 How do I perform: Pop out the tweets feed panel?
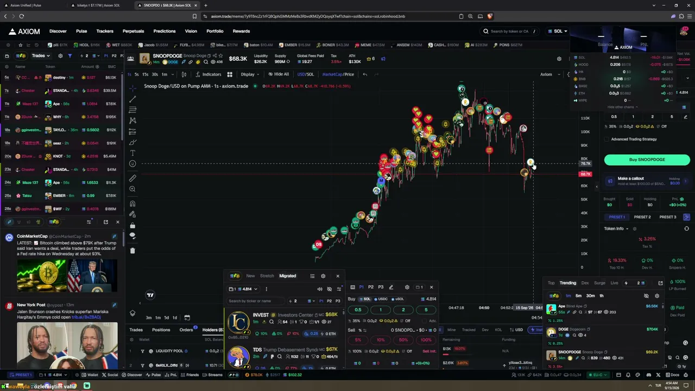[x=106, y=222]
